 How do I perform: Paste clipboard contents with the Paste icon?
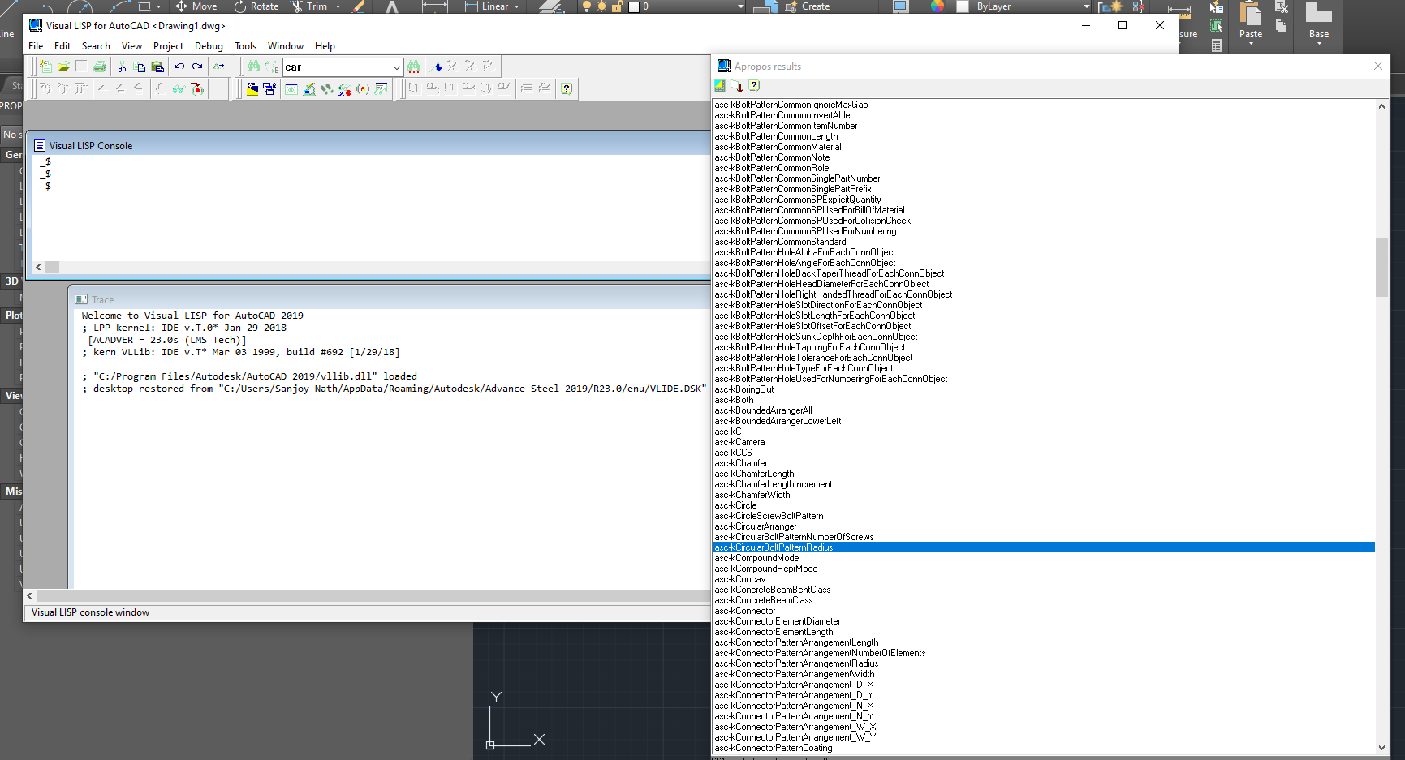click(x=157, y=67)
